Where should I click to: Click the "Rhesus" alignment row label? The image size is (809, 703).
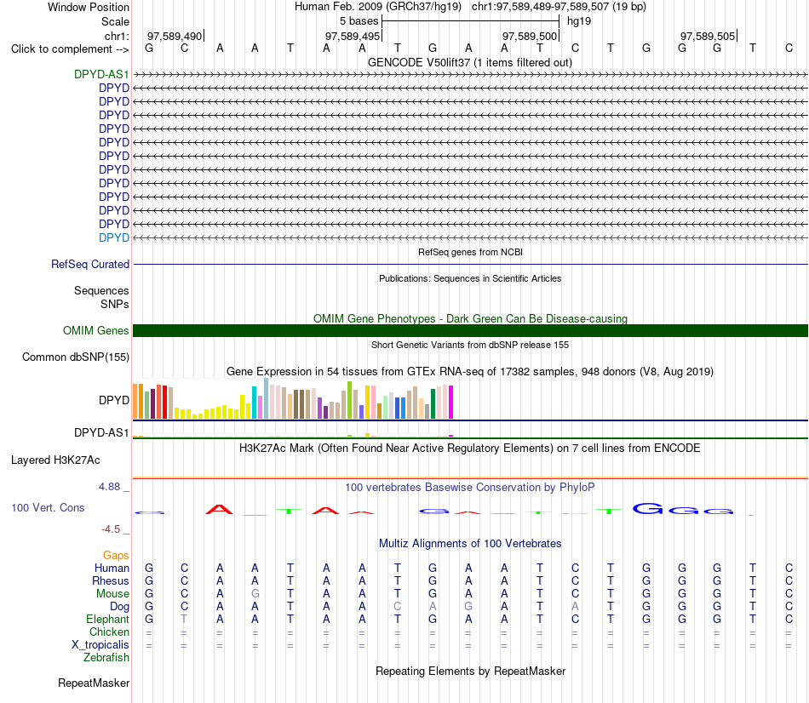[x=111, y=580]
